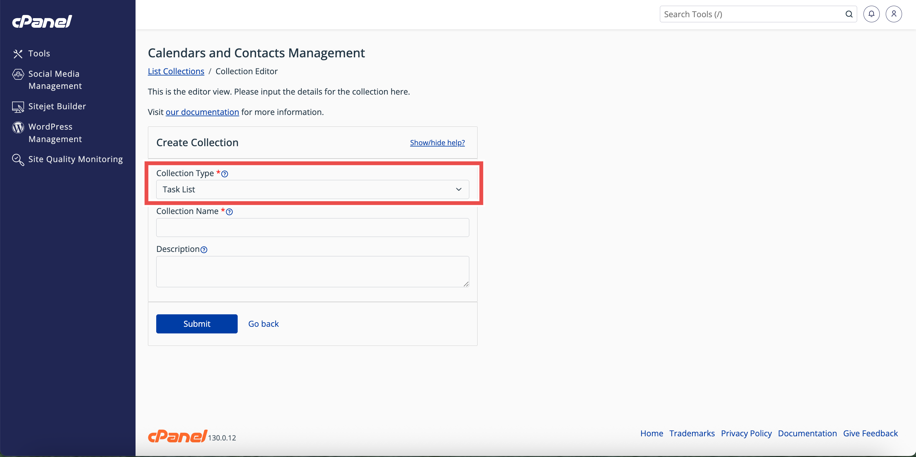
Task: Open the notifications bell icon
Action: (x=871, y=14)
